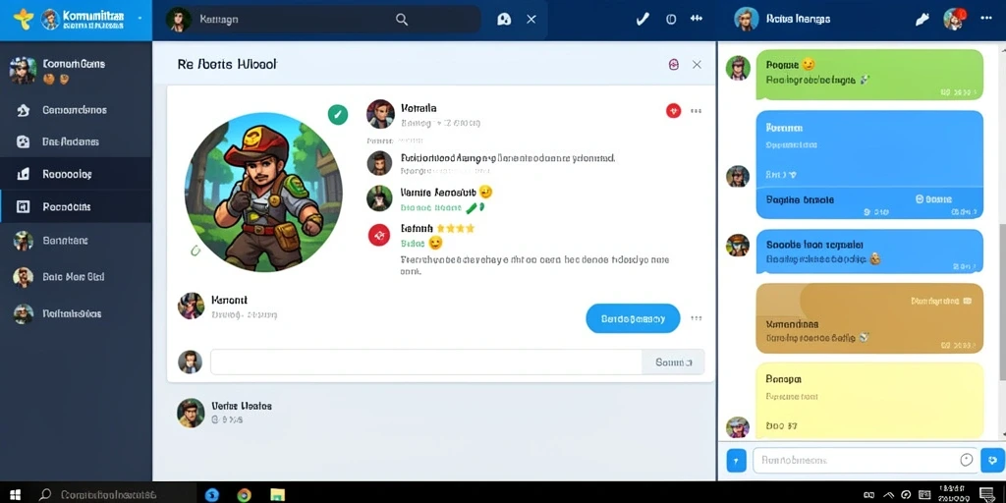Click the Verias Heatas avatar below the card
The width and height of the screenshot is (1006, 503).
click(x=191, y=413)
